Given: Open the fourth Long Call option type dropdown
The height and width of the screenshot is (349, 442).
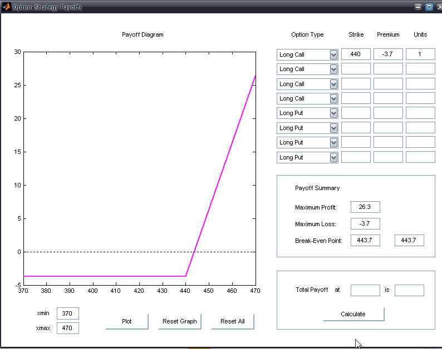Looking at the screenshot, I should point(307,98).
